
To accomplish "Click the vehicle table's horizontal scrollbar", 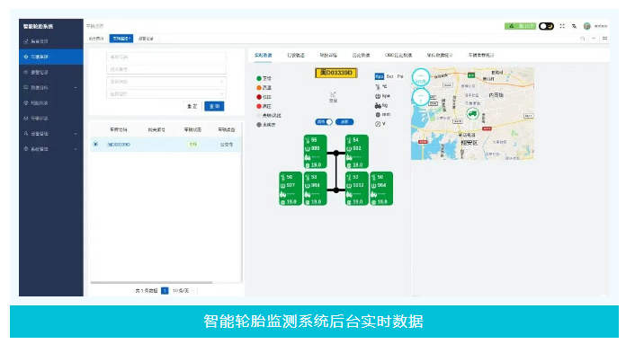I will pyautogui.click(x=151, y=282).
